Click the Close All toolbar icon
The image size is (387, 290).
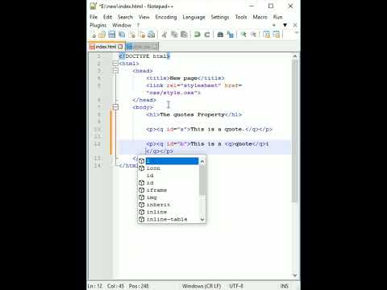click(x=142, y=35)
